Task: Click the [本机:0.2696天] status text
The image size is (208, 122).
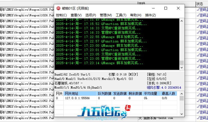Action: pyautogui.click(x=159, y=83)
